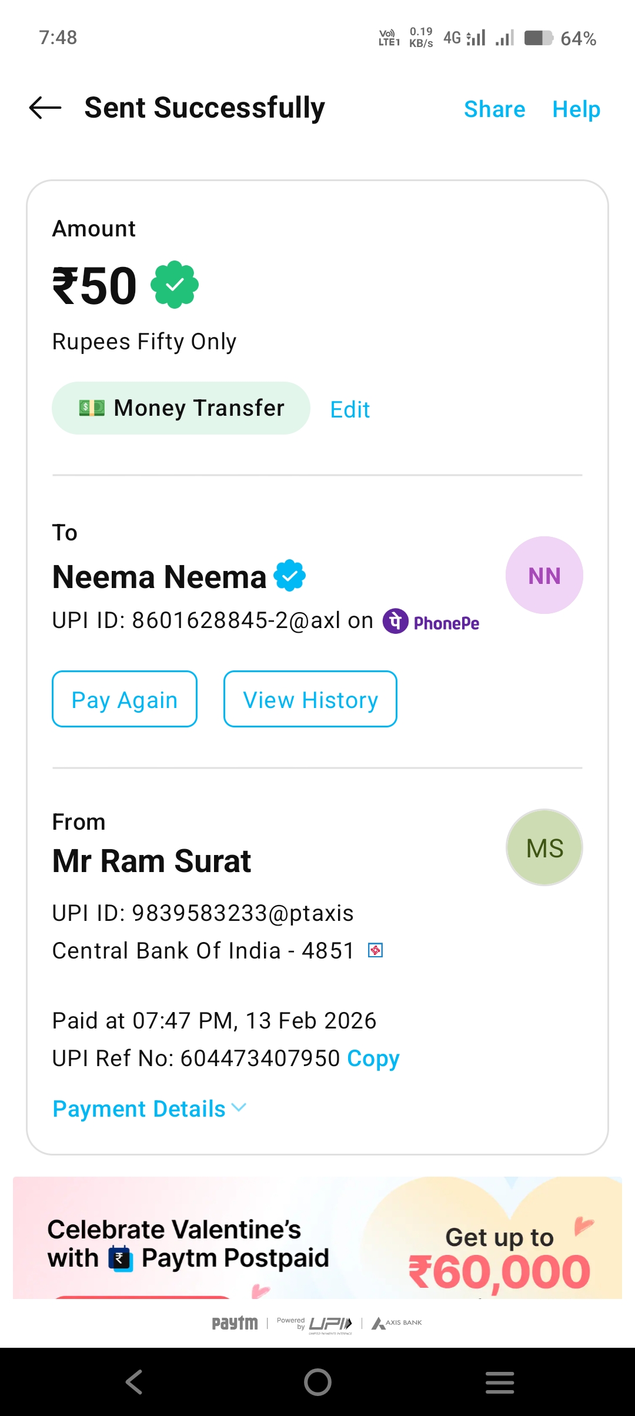Edit the Money Transfer tag
Image resolution: width=635 pixels, height=1416 pixels.
tap(350, 409)
